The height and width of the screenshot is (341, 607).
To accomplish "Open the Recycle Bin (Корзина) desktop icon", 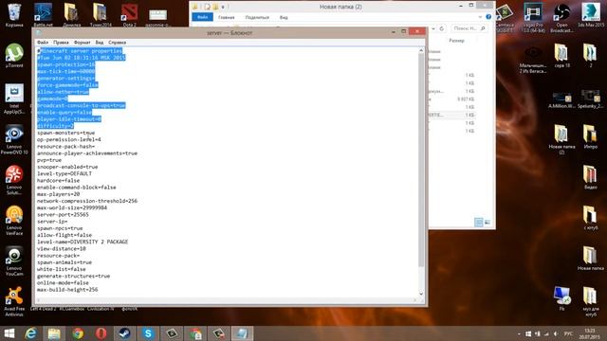I will (14, 15).
